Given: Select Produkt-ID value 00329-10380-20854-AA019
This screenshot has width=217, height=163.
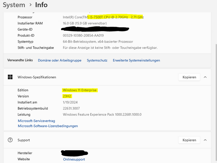Looking at the screenshot, I should [x=83, y=35].
